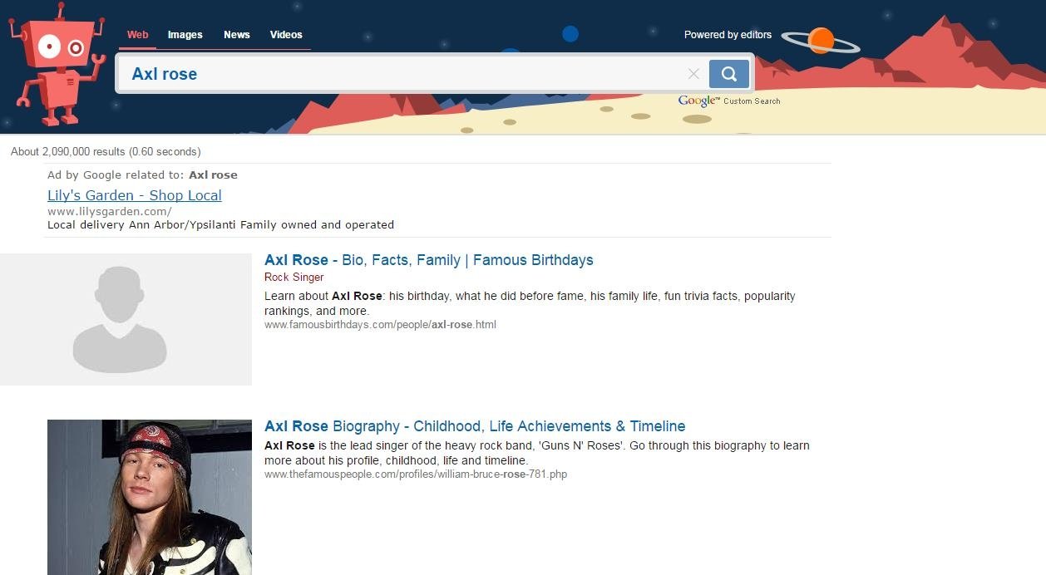Open the Famous Birthdays 'Axl Rose - Bio, Facts, Family' result
1046x575 pixels.
click(x=429, y=260)
